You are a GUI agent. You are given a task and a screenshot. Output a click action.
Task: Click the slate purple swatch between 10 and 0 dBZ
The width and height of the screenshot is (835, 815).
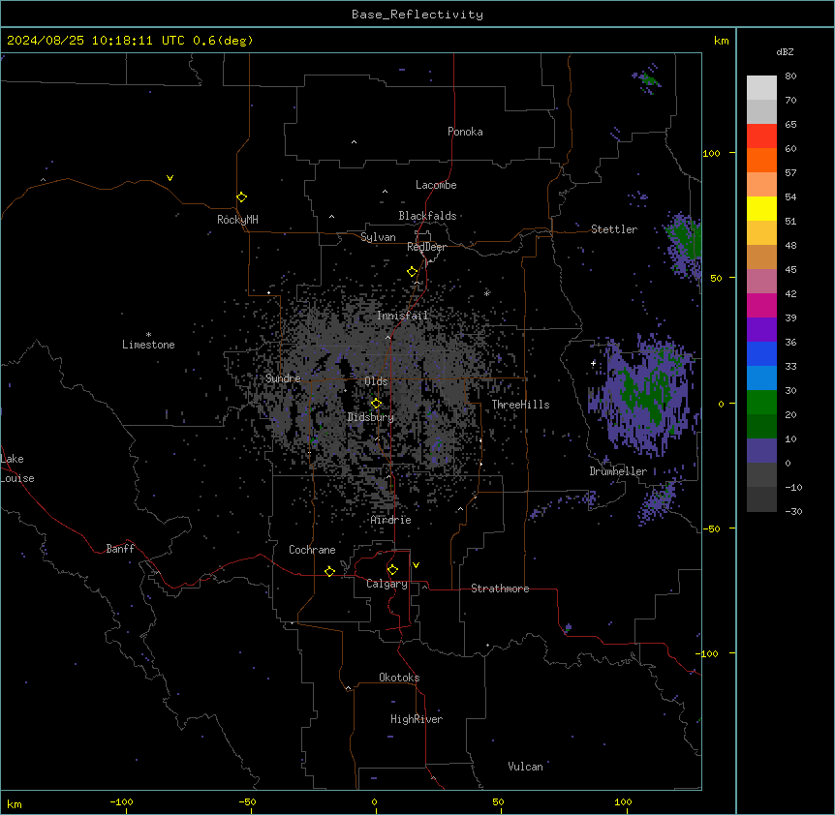(761, 451)
